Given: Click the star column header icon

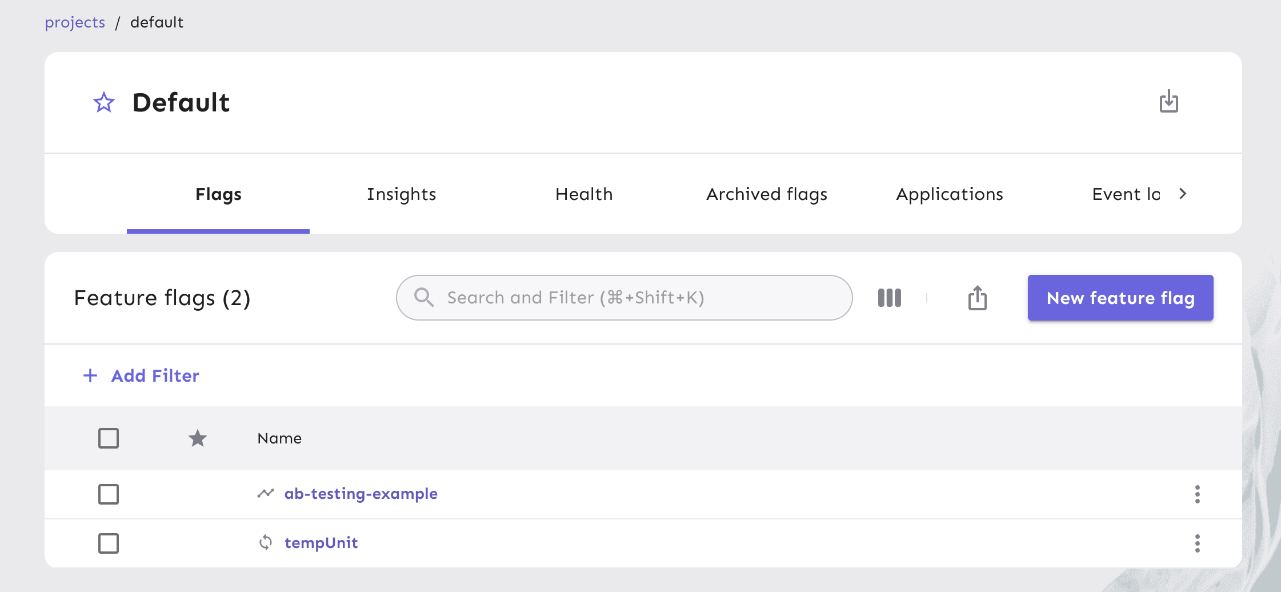Looking at the screenshot, I should (198, 438).
